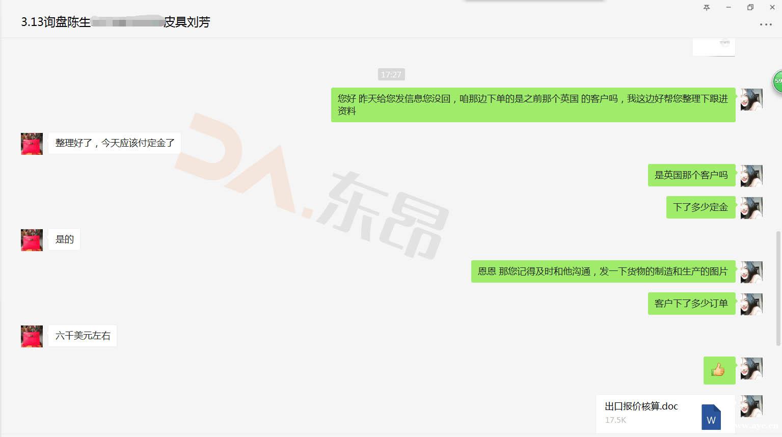Maximize the chat window
The image size is (782, 437).
pos(750,8)
